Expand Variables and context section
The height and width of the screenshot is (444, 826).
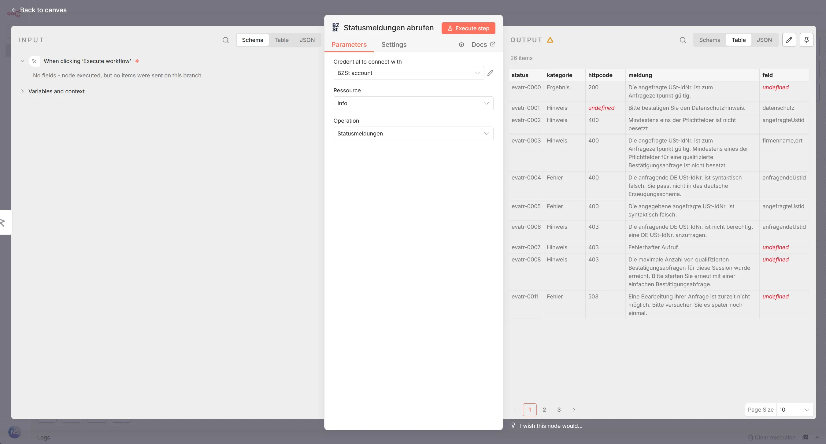click(57, 91)
